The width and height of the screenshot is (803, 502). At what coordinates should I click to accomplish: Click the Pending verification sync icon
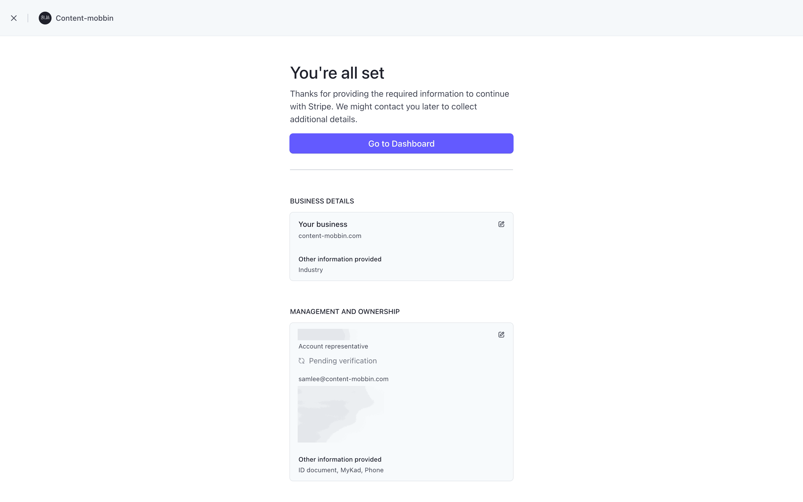pos(301,361)
